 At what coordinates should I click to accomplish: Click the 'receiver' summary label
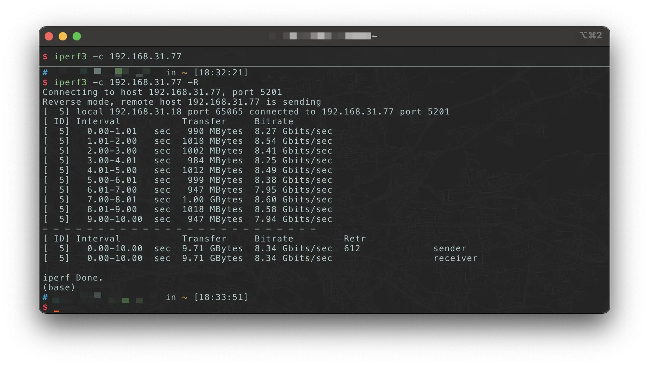tap(455, 258)
